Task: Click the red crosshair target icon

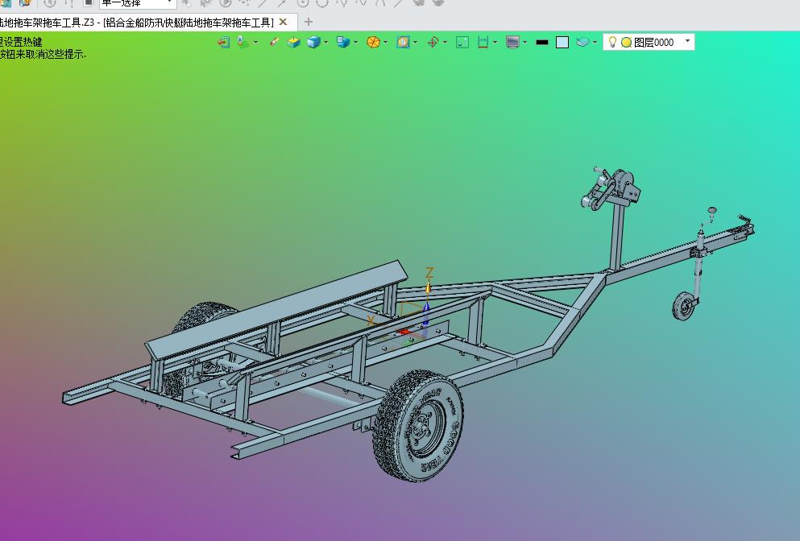Action: 433,43
